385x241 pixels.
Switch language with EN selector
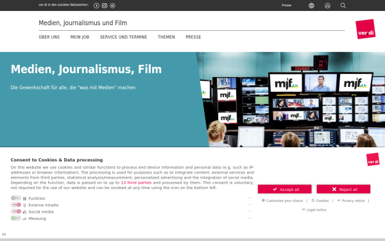(x=4, y=235)
